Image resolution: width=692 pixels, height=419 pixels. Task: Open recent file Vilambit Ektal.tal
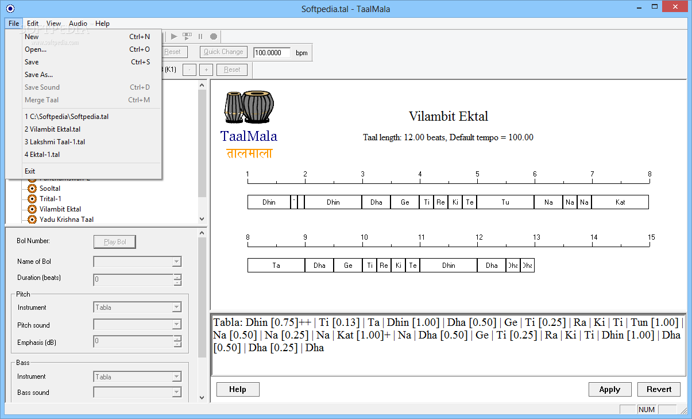tap(84, 129)
